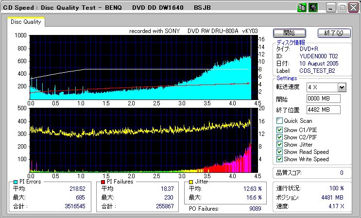Uncheck Show C2/PIF option
Image resolution: width=361 pixels, height=218 pixels.
click(279, 137)
